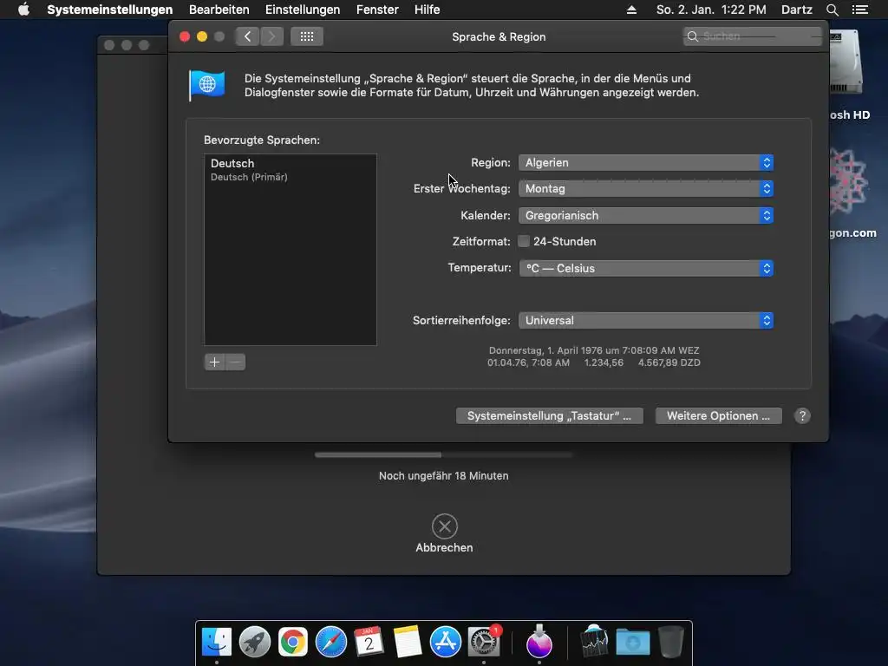Click the installation progress bar
888x666 pixels.
coord(443,454)
